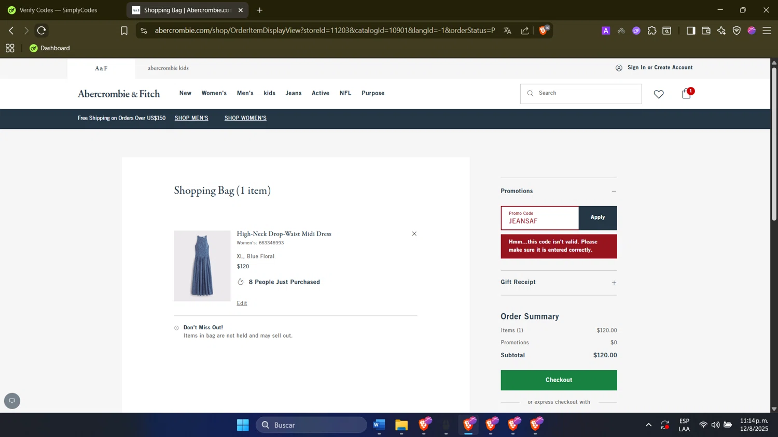Open Leo AI sparkle icon
This screenshot has height=437, width=778.
tap(721, 31)
